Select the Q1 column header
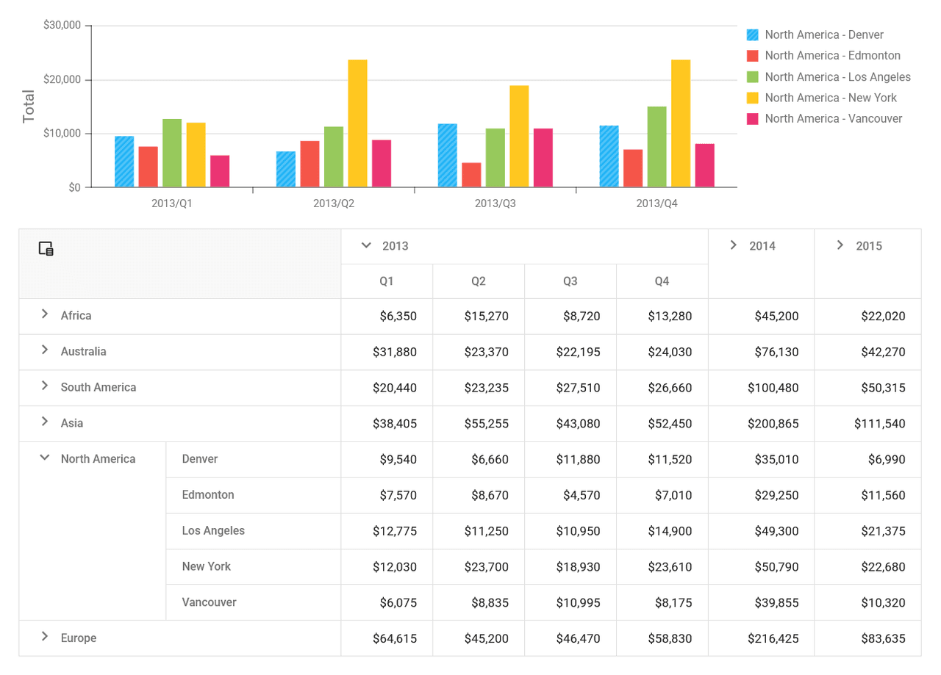The height and width of the screenshot is (675, 941). coord(387,281)
